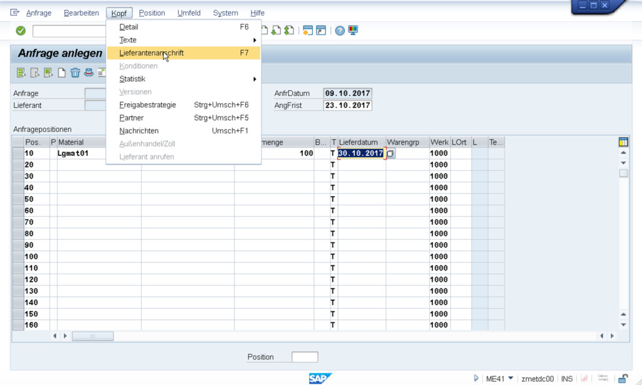Image resolution: width=642 pixels, height=385 pixels.
Task: Open the ME41 transaction dropdown arrow
Action: pos(511,378)
